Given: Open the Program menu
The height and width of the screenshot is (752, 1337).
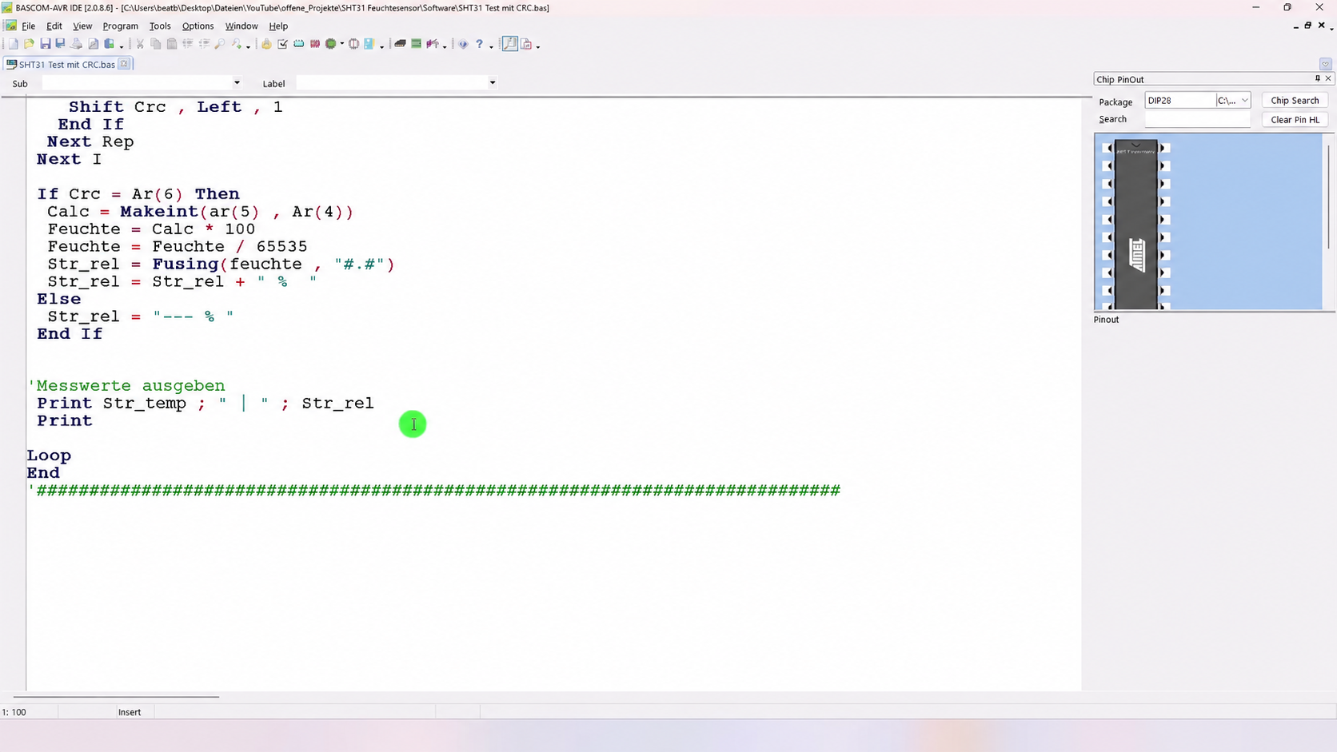Looking at the screenshot, I should point(120,26).
